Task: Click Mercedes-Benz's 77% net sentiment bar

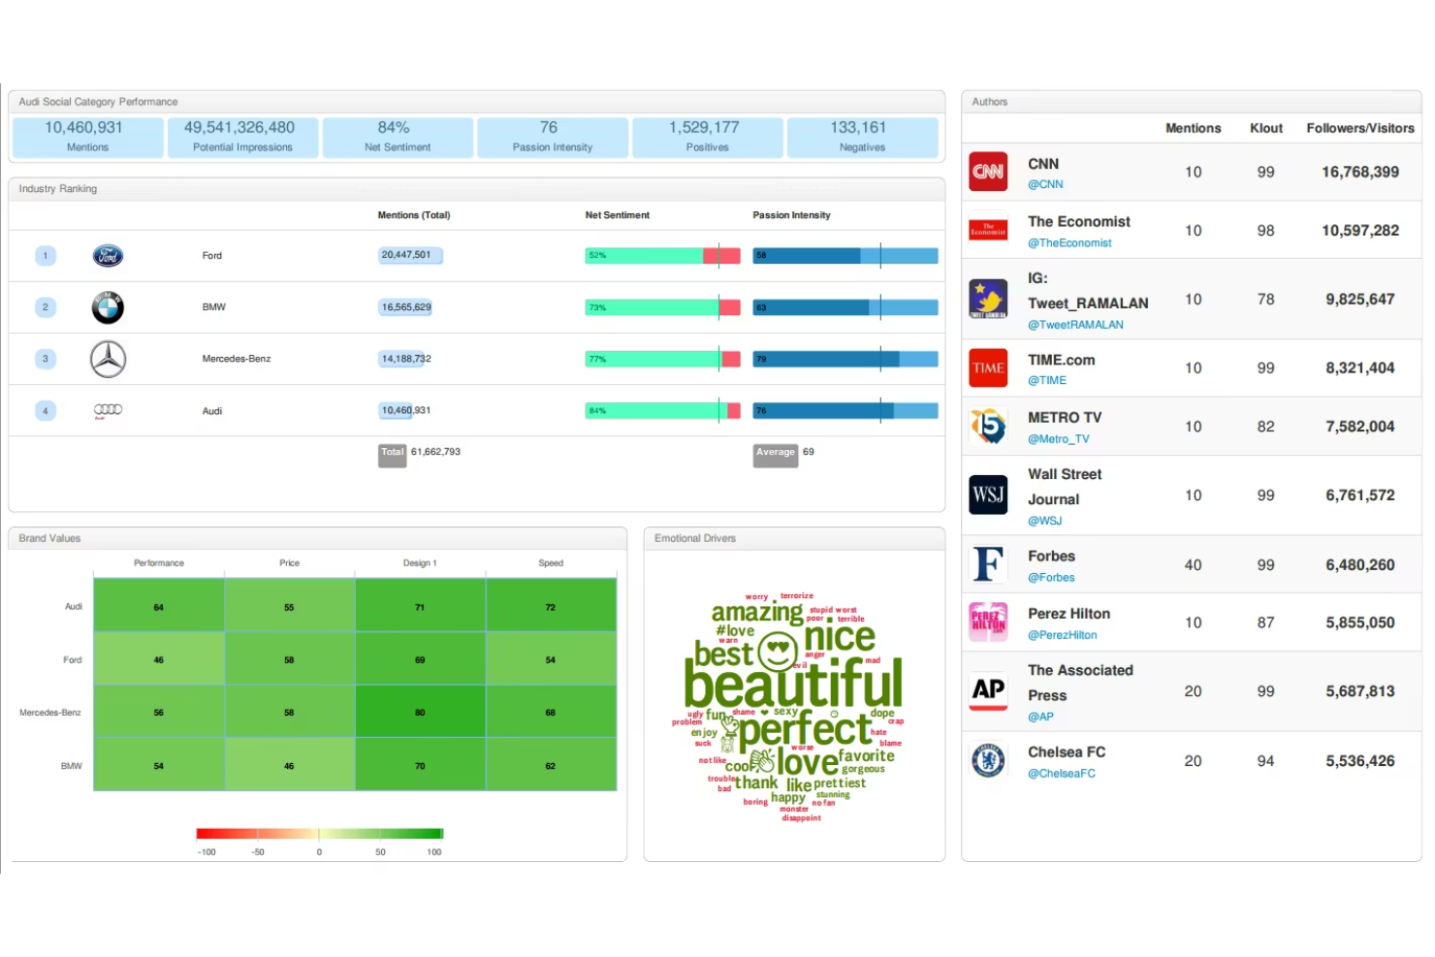Action: pyautogui.click(x=662, y=359)
